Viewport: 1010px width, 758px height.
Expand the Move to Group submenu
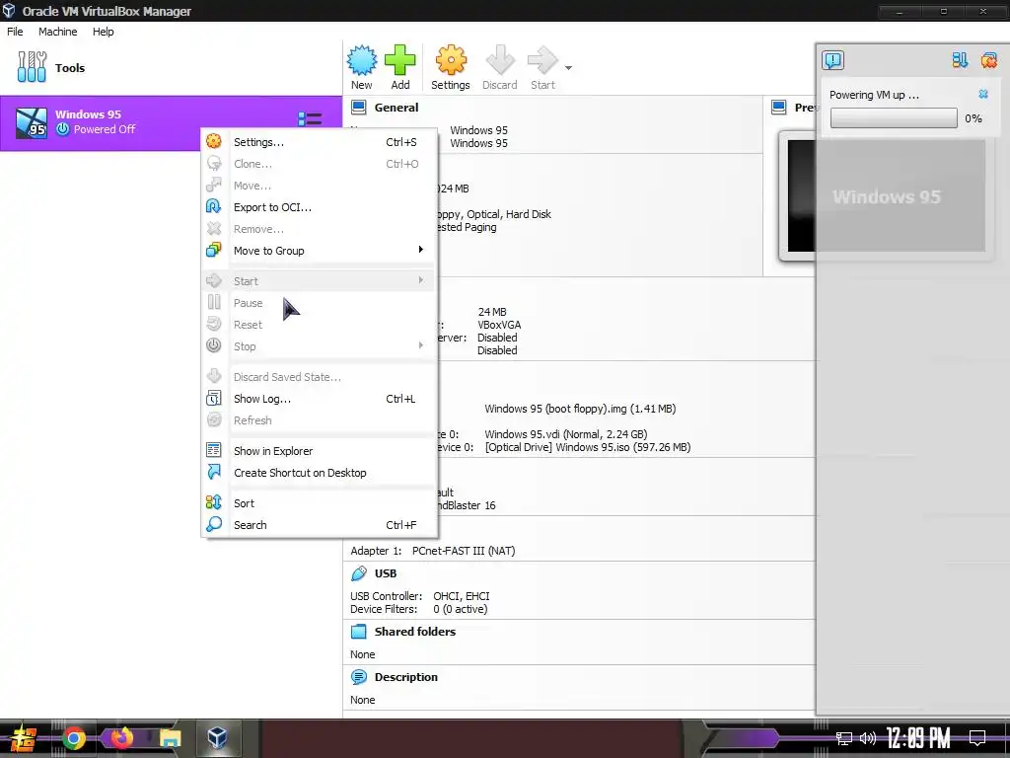point(320,250)
